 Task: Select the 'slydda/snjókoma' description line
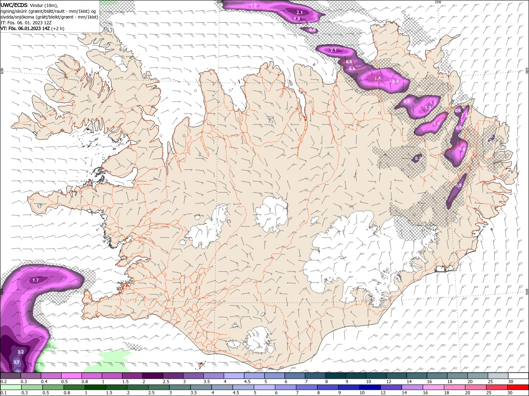50,17
